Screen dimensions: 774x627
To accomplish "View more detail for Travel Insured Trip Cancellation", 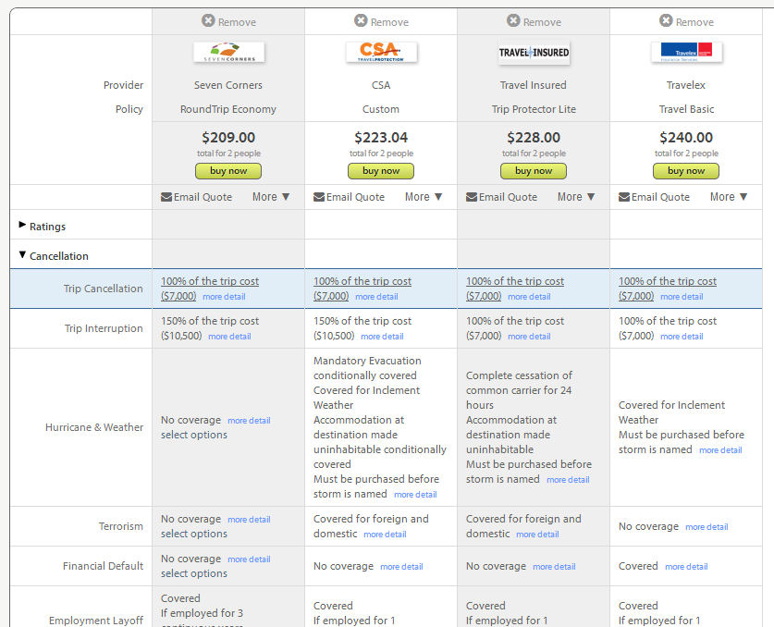I will [529, 297].
